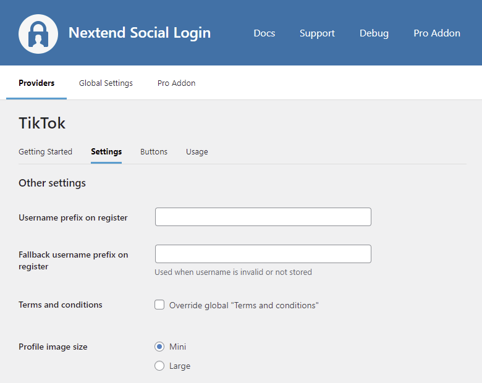The image size is (482, 383).
Task: Select Mini profile image size
Action: click(x=159, y=347)
